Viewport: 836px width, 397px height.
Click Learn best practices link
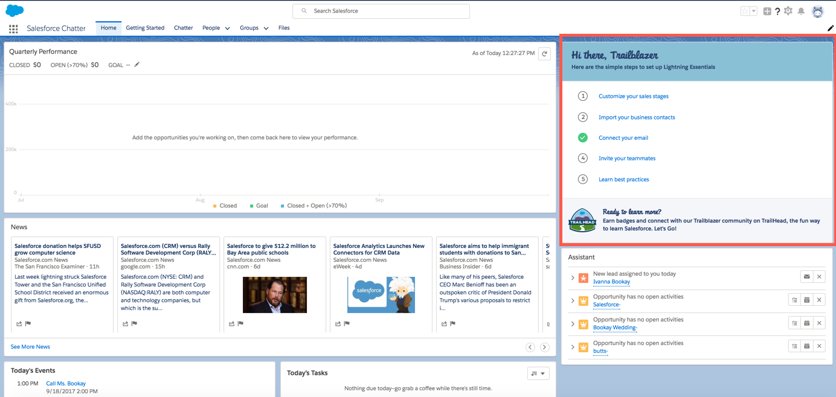coord(624,179)
